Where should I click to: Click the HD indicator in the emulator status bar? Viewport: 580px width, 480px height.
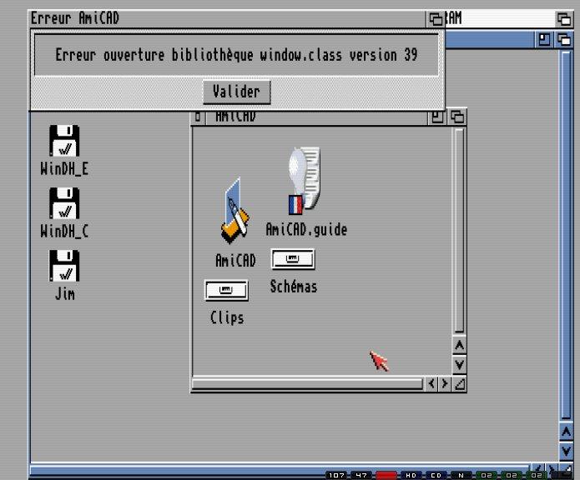(x=411, y=475)
